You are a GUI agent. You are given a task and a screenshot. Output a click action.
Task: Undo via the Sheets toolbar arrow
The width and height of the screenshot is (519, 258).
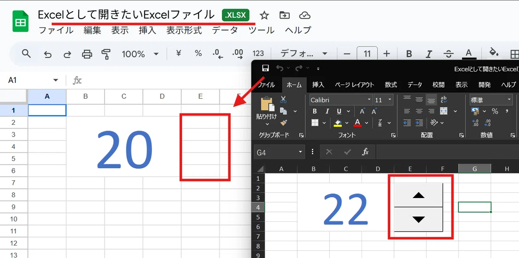click(48, 54)
